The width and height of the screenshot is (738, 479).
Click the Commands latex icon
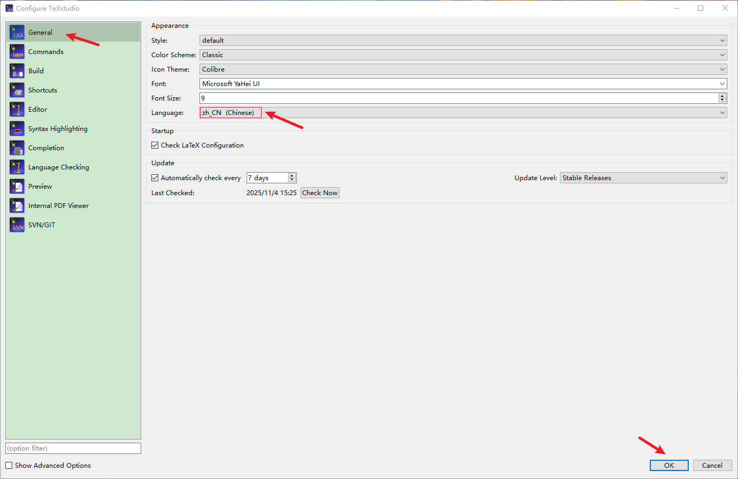(17, 52)
